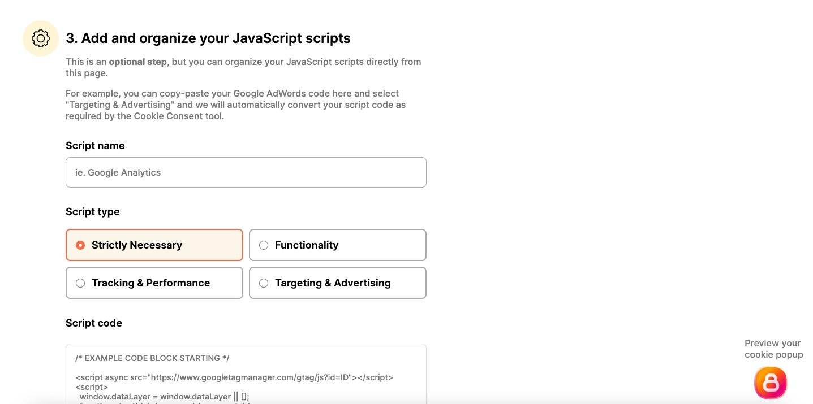Select the Strictly Necessary script type
Screen dimensions: 813x404
coord(154,245)
